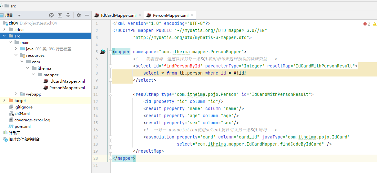
Task: Expand the webapp folder
Action: point(16,94)
